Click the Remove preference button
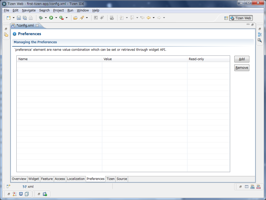This screenshot has height=200, width=266. [x=242, y=68]
